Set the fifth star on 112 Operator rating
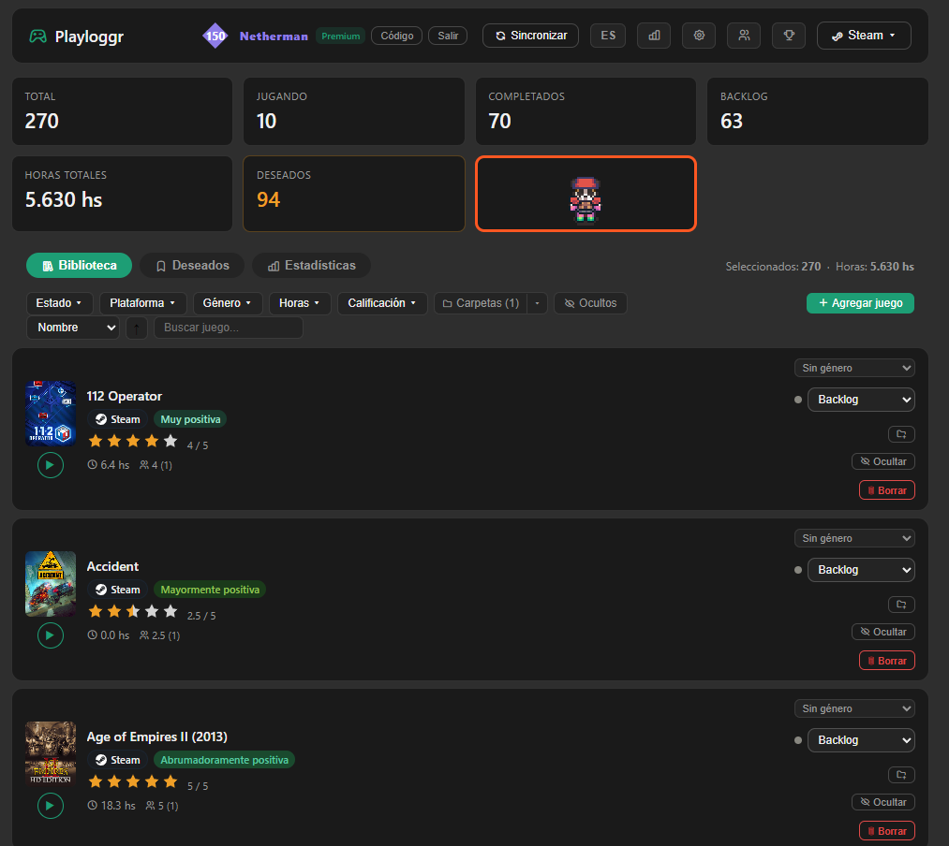The width and height of the screenshot is (949, 846). click(x=171, y=441)
